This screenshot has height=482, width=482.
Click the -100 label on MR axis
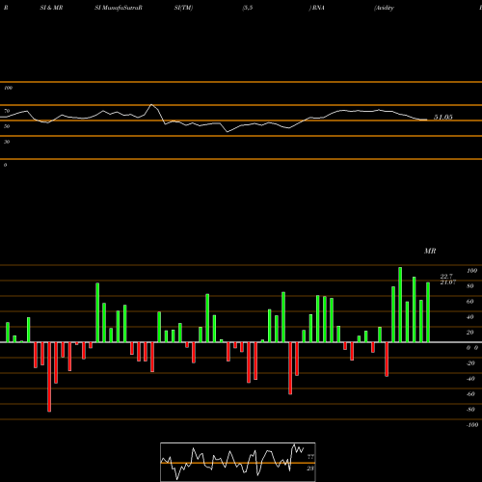coord(472,425)
